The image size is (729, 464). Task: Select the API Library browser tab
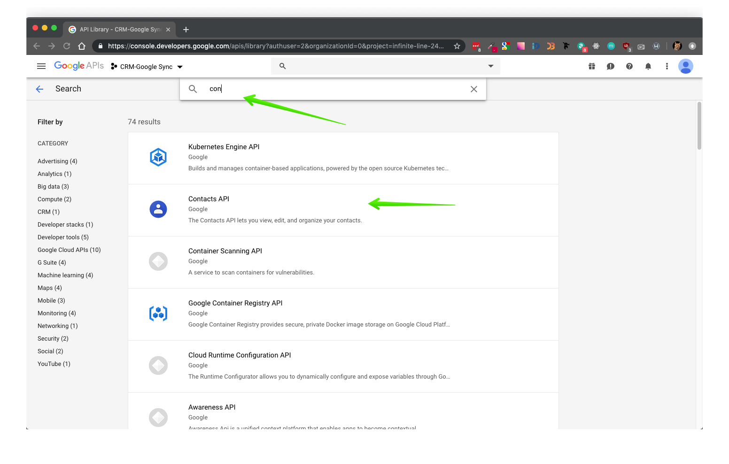(120, 30)
